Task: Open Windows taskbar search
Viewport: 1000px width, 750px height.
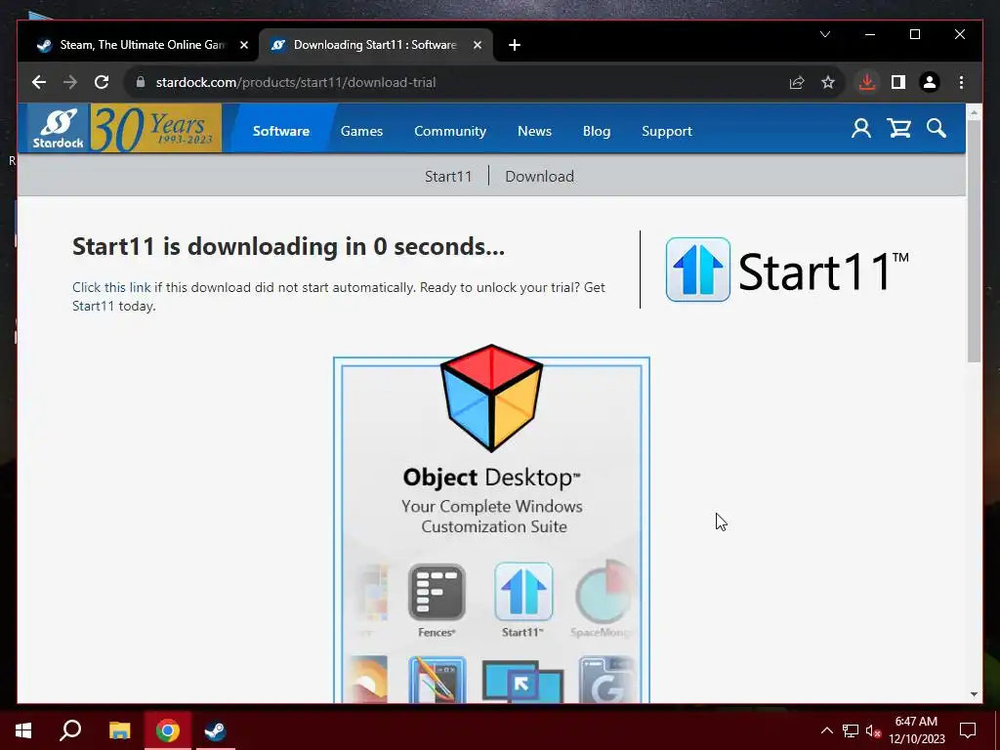Action: coord(70,730)
